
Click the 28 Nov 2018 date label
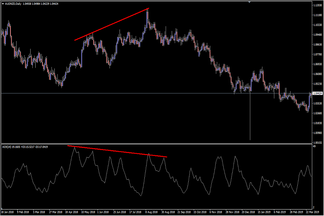coord(233,212)
